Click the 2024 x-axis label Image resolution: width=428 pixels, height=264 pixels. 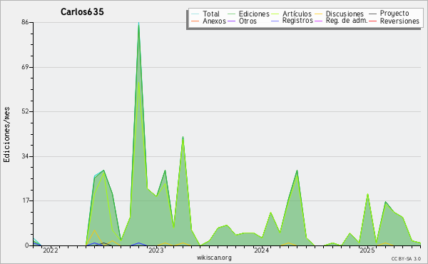(262, 250)
